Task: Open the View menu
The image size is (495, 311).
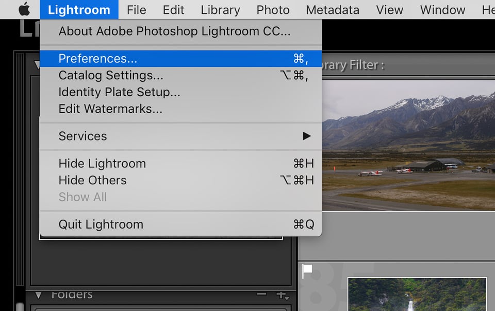Action: (390, 10)
